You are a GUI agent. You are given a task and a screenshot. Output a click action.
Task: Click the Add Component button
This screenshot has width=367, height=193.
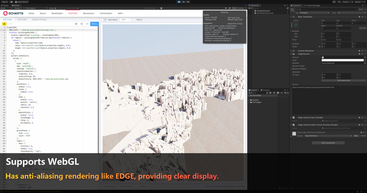point(328,143)
